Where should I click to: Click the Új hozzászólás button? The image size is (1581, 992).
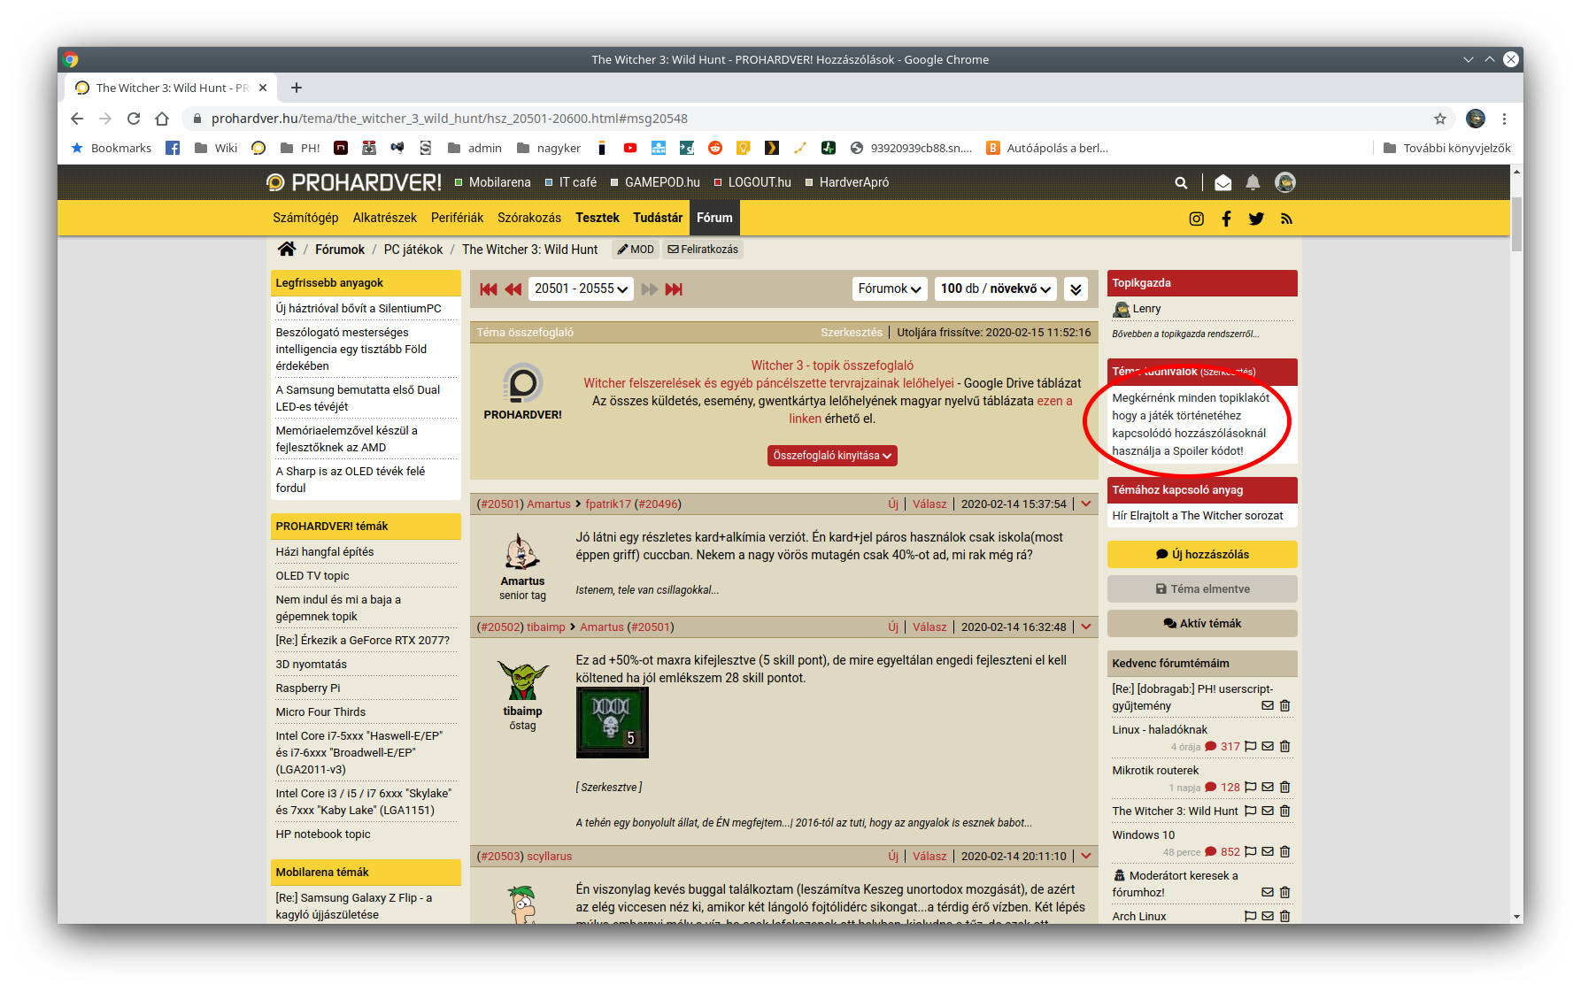coord(1202,555)
